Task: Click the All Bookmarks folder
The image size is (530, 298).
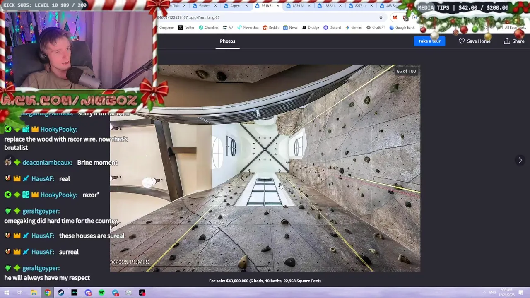Action: point(513,28)
